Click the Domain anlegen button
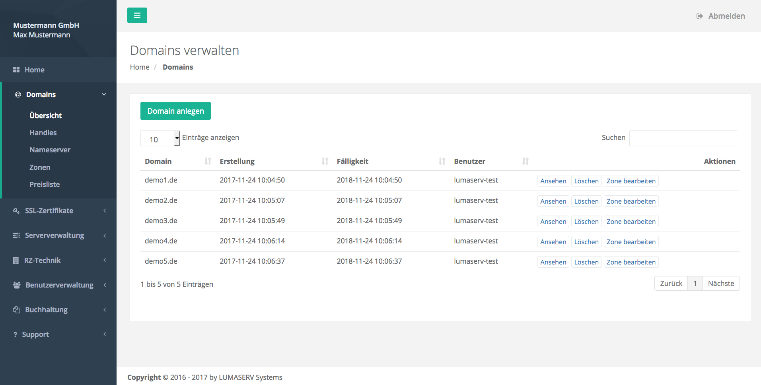Screen dimensions: 761x385 point(175,111)
